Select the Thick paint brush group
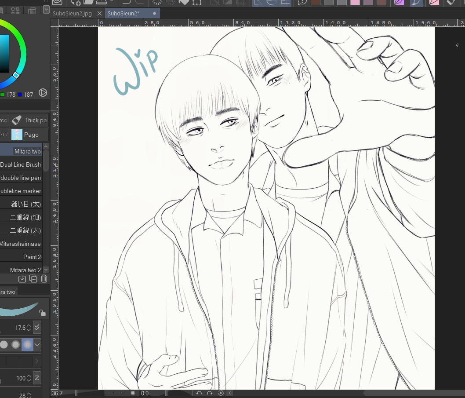The image size is (465, 398). 29,120
